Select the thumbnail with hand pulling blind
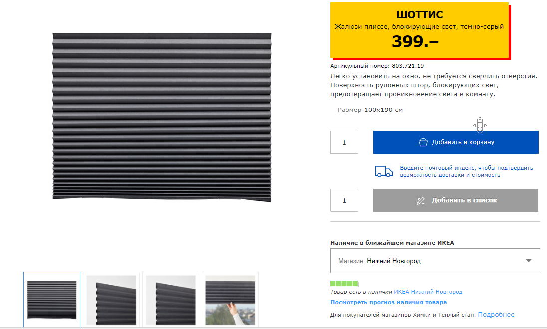Image resolution: width=547 pixels, height=329 pixels. click(x=230, y=300)
